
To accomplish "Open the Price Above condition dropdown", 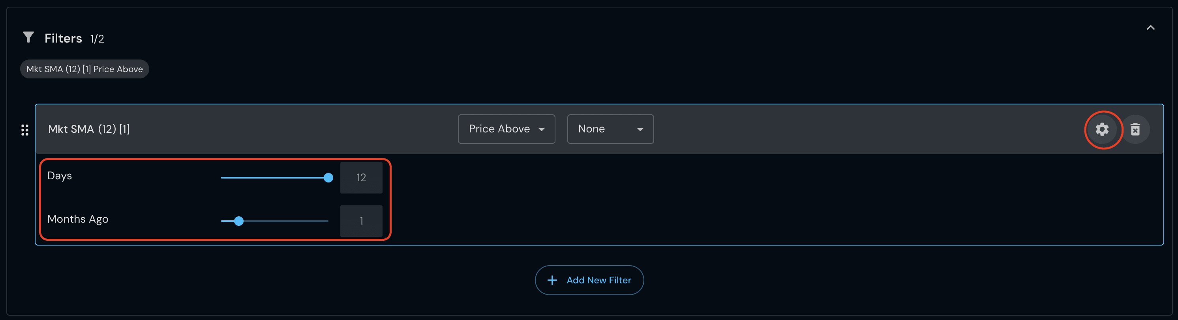I will (506, 129).
